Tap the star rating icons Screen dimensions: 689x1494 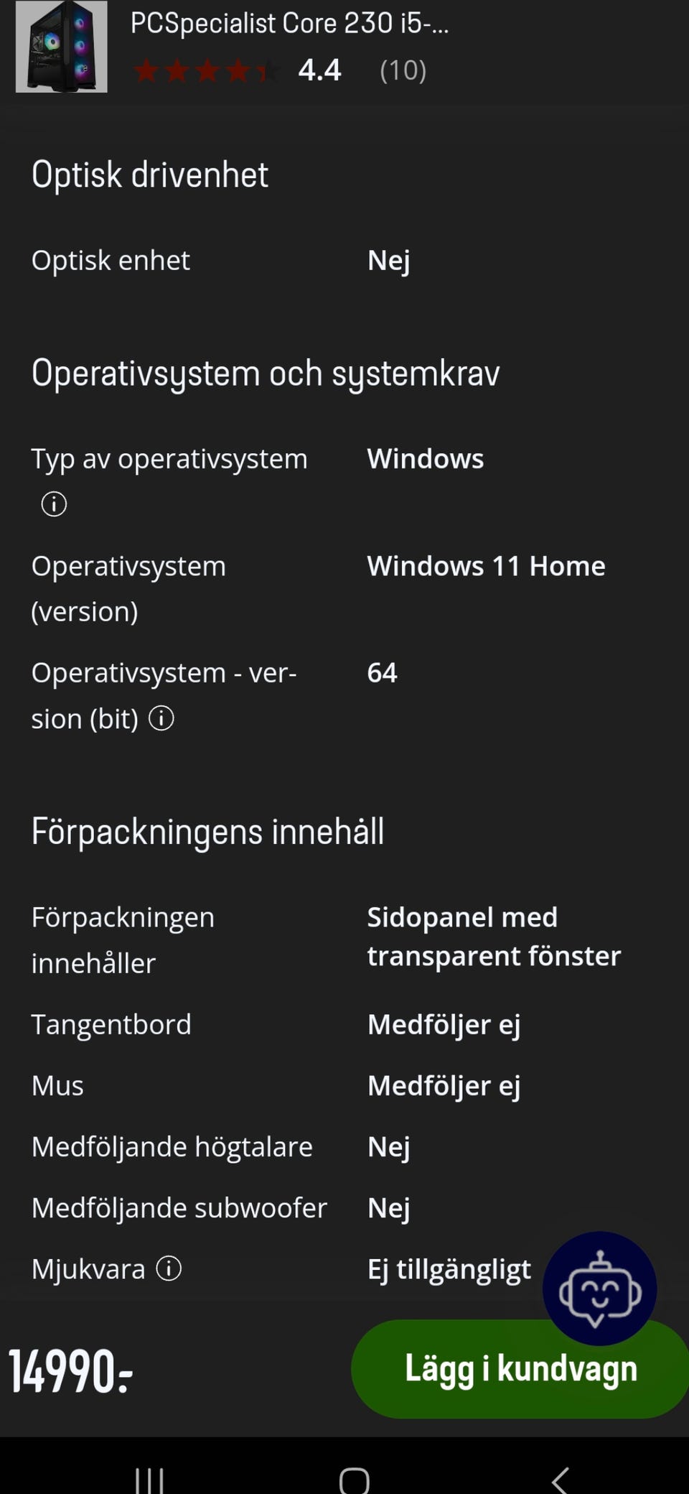pyautogui.click(x=205, y=71)
